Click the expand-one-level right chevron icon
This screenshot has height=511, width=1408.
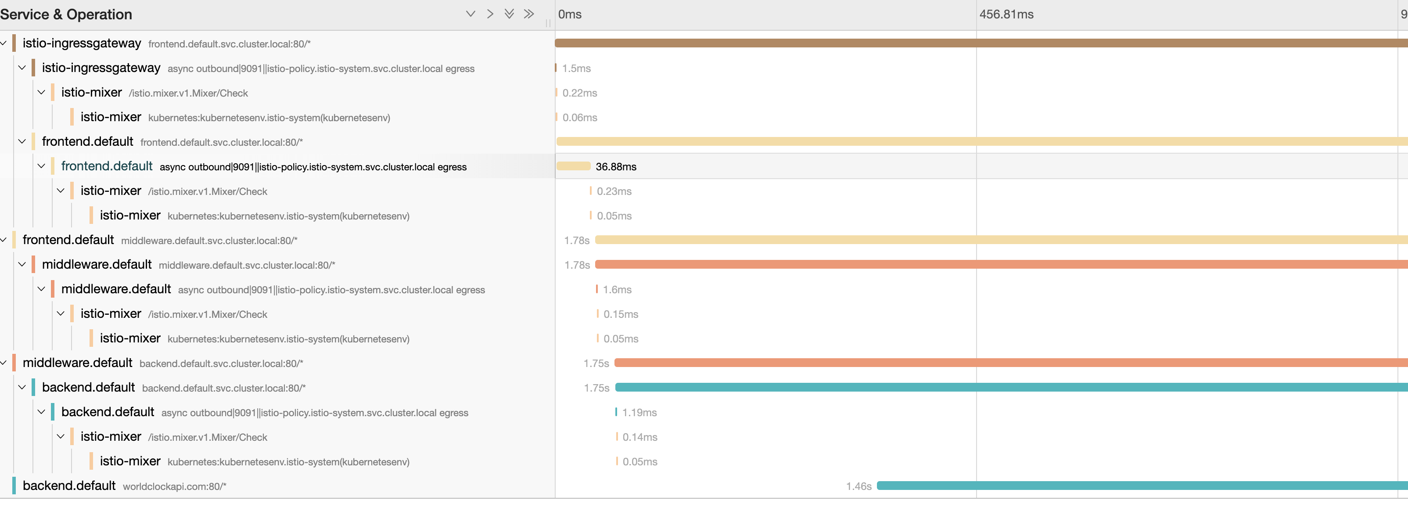click(x=490, y=14)
